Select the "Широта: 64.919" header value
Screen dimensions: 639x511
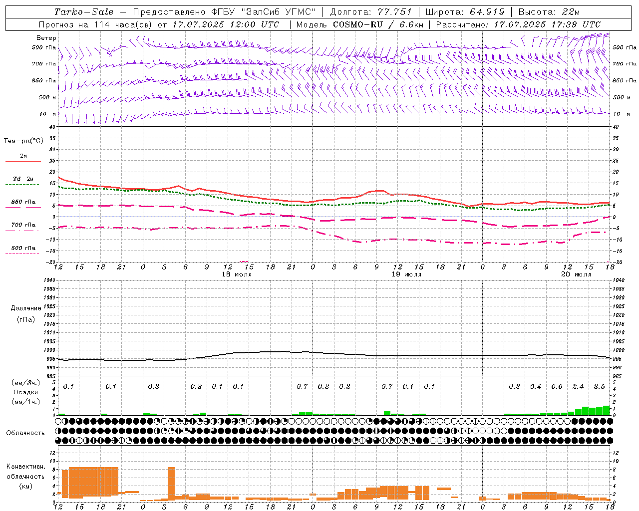(465, 12)
